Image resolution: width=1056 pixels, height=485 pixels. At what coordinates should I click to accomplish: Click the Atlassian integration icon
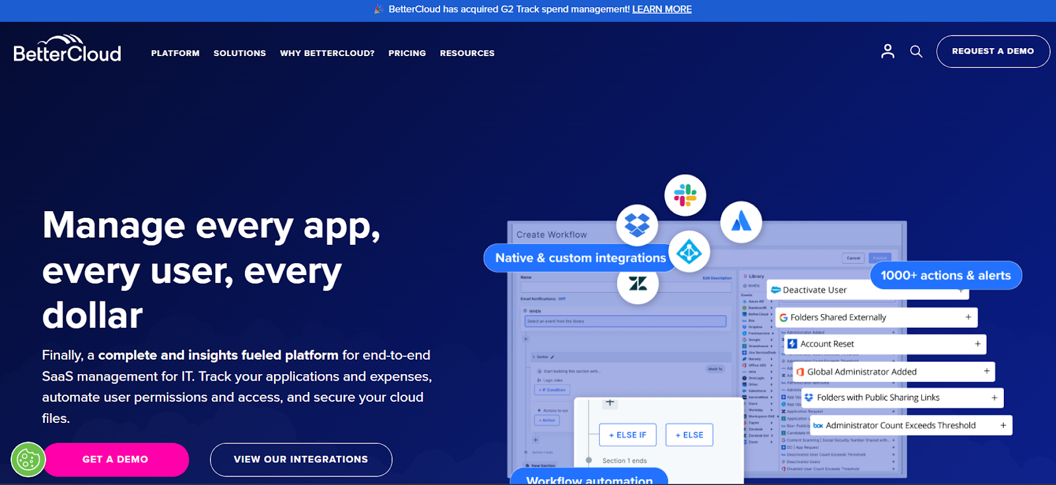click(741, 221)
